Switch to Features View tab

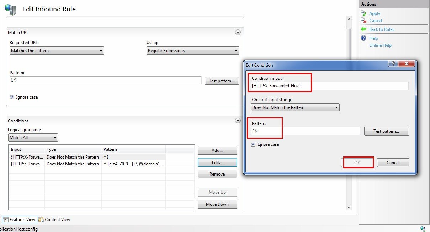click(x=19, y=220)
